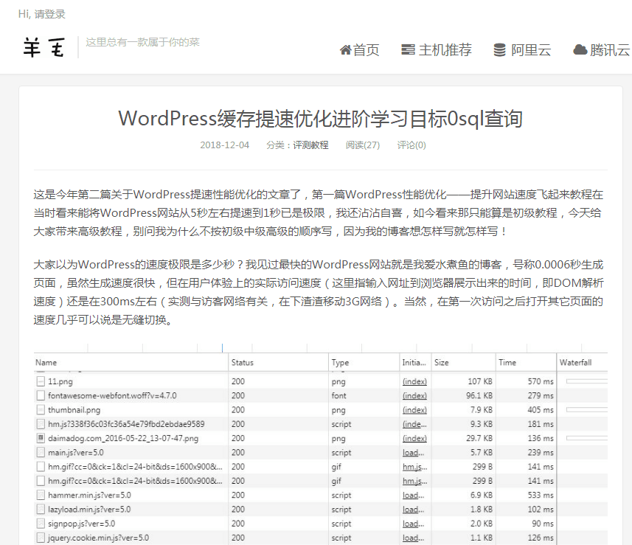This screenshot has width=632, height=545.
Task: Select the main.js?ver=5.0 entry
Action: pyautogui.click(x=75, y=452)
